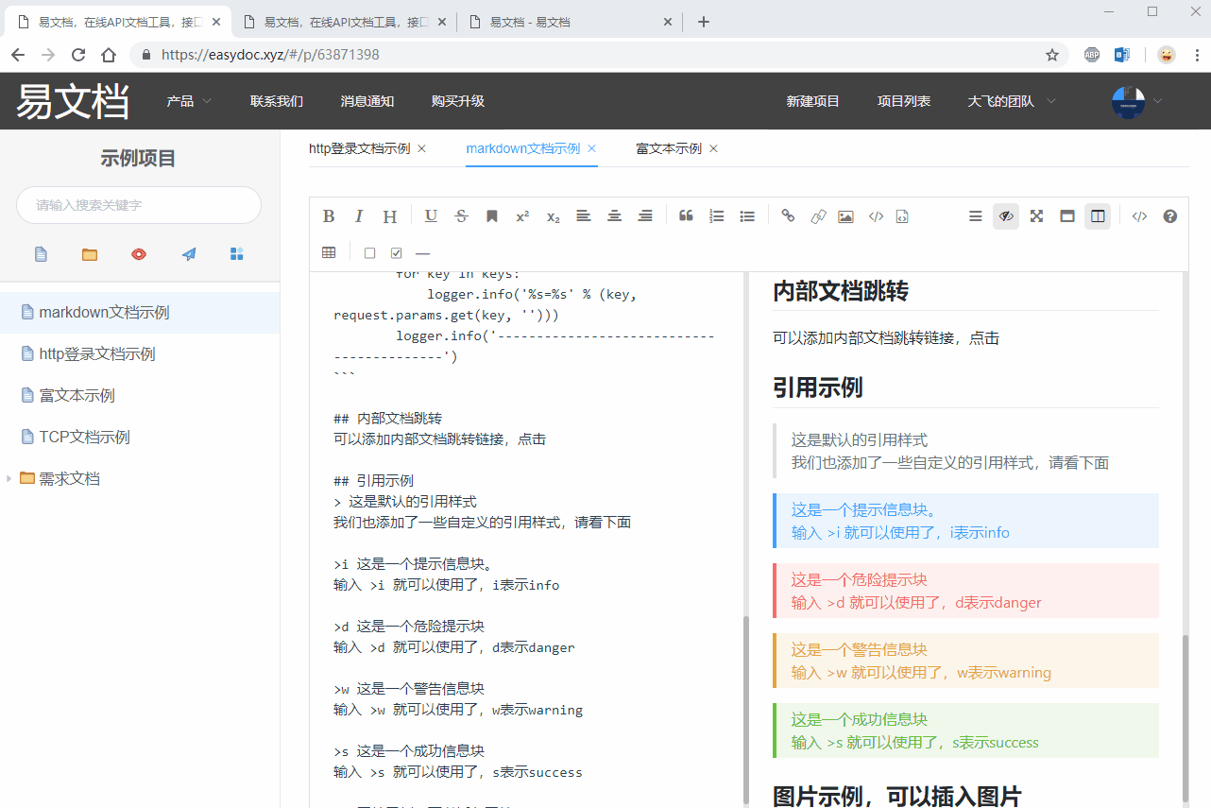This screenshot has height=808, width=1211.
Task: Bookmark this page with the star icon
Action: (1052, 55)
